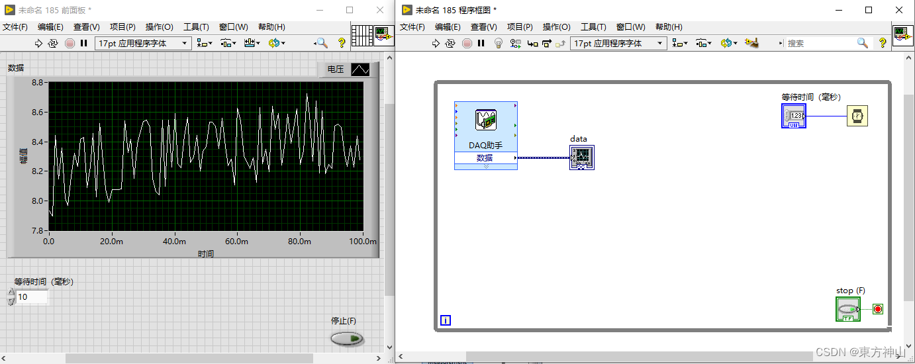Open font dropdown in front panel toolbar

(144, 43)
